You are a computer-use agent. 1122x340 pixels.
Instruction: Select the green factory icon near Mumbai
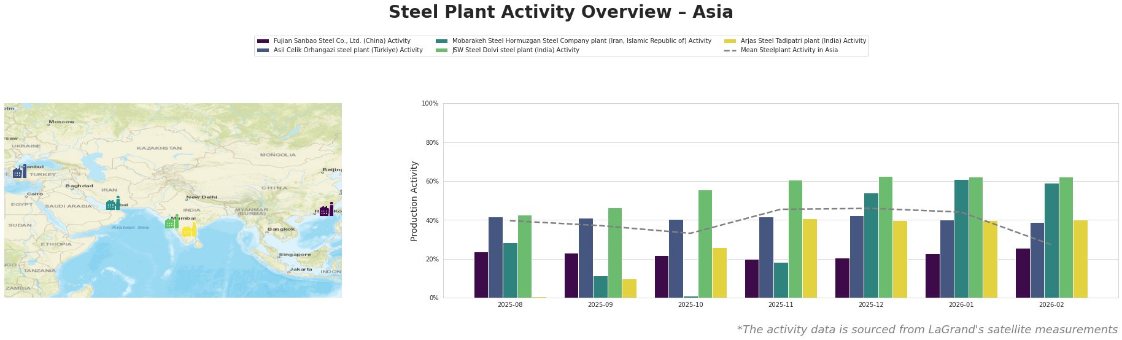172,222
